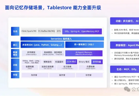Click the 模糊查询 box
The width and height of the screenshot is (139, 96).
pos(48,62)
